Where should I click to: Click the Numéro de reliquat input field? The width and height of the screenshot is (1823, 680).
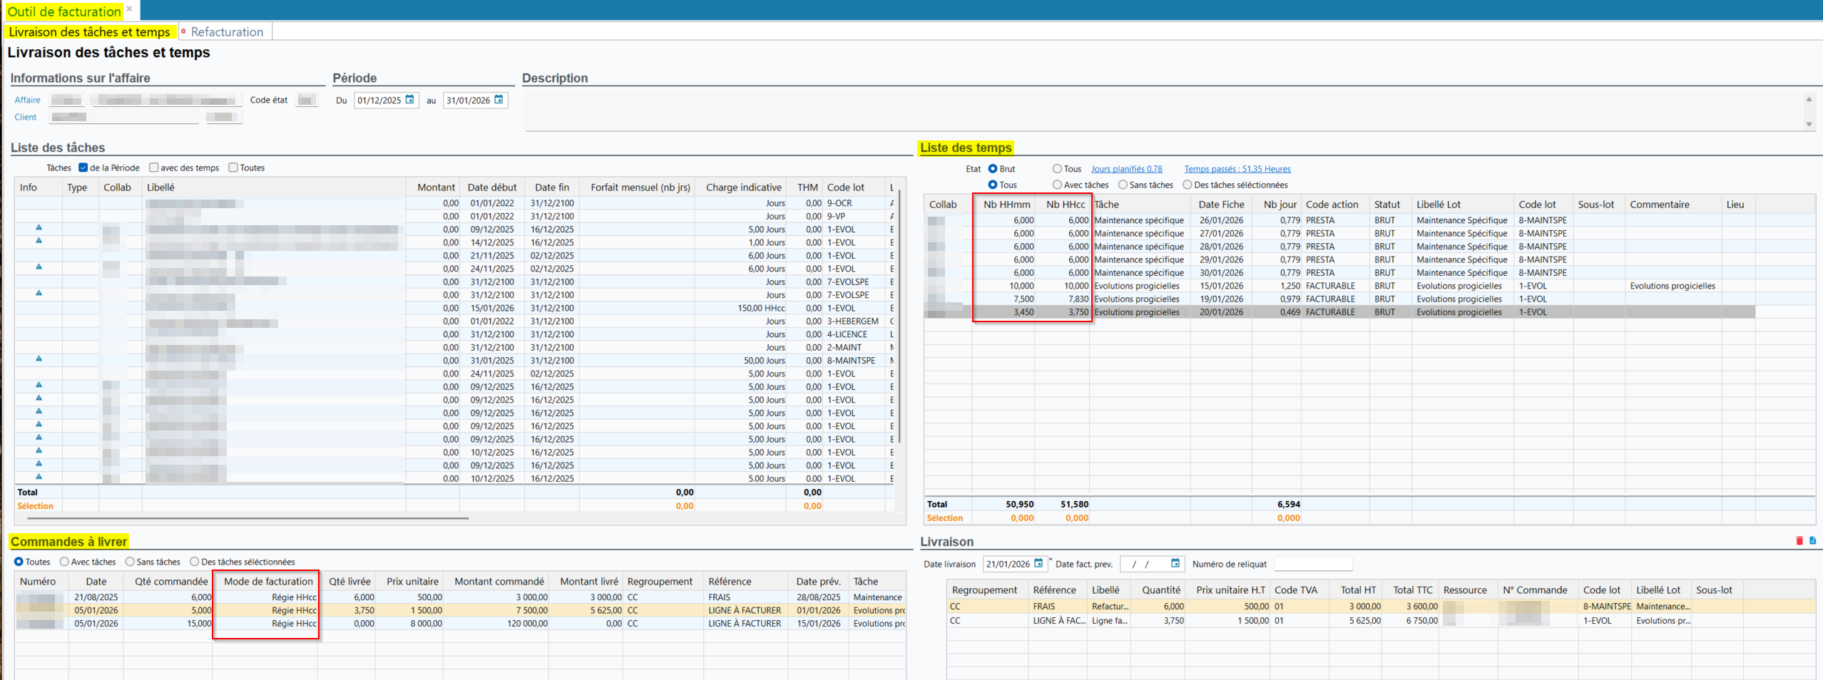pyautogui.click(x=1312, y=564)
